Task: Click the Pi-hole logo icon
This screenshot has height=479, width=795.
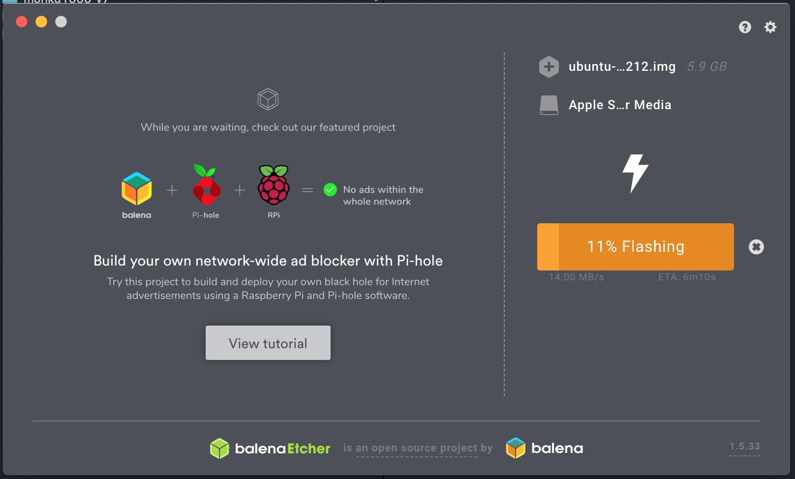Action: click(206, 185)
